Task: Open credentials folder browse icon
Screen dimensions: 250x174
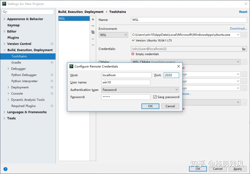Action: 244,49
